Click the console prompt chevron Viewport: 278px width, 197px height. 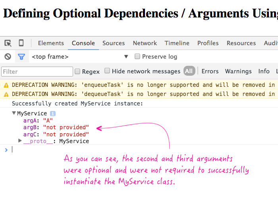pos(6,150)
